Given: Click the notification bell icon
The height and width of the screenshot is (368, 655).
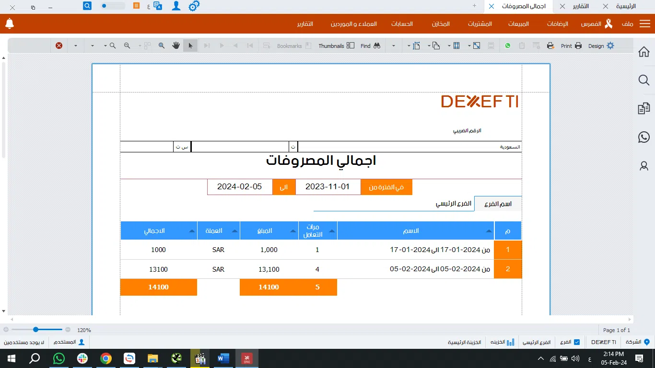Looking at the screenshot, I should point(10,23).
